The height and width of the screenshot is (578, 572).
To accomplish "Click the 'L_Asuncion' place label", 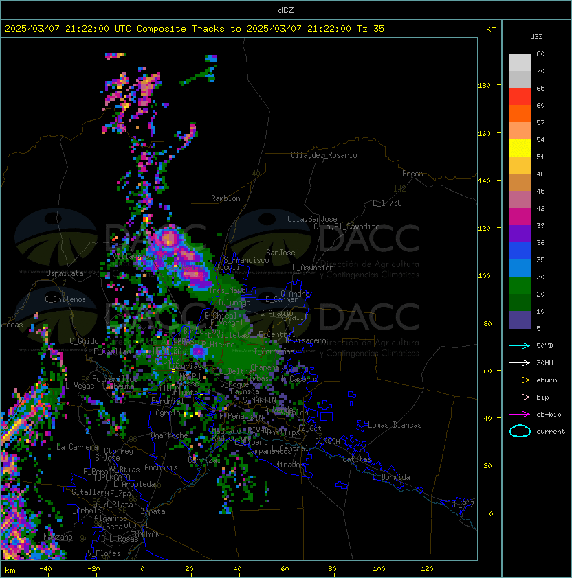I will tap(313, 268).
